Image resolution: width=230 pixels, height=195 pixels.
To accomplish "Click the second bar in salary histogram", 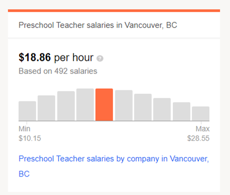I will click(x=47, y=108).
